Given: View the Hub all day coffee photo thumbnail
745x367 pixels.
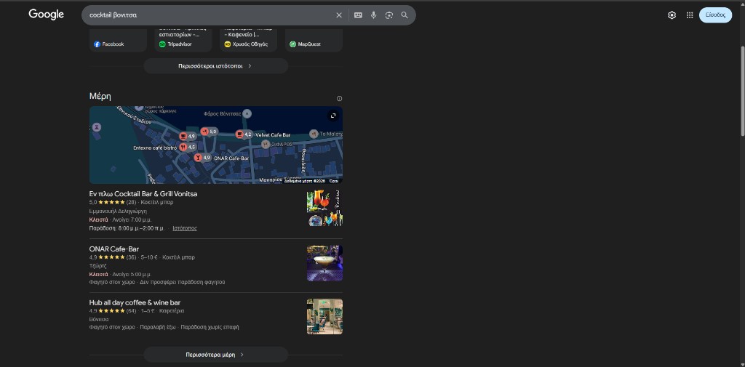Looking at the screenshot, I should (x=324, y=317).
